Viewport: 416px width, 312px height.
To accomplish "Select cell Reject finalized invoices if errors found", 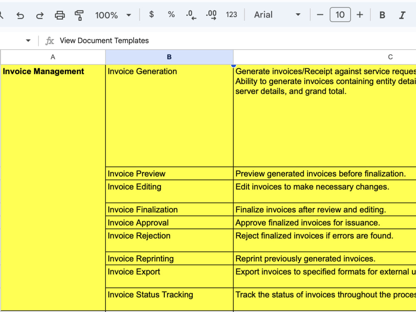I will tap(325, 240).
